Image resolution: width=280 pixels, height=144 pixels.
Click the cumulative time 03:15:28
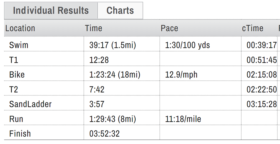[x=262, y=104]
